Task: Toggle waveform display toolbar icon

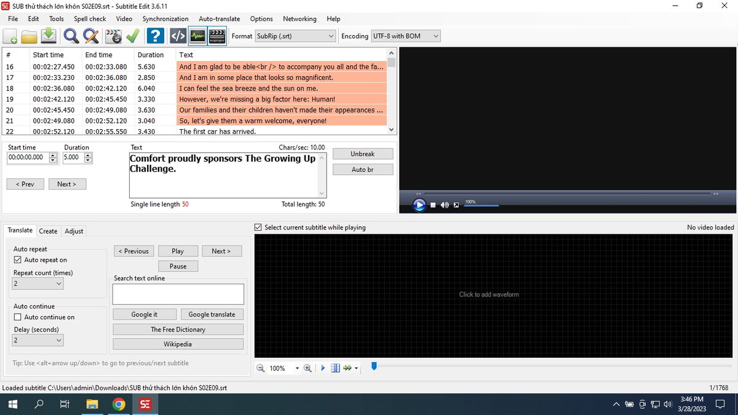Action: coord(197,36)
